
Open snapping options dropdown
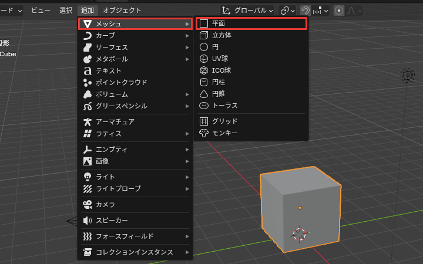click(321, 11)
